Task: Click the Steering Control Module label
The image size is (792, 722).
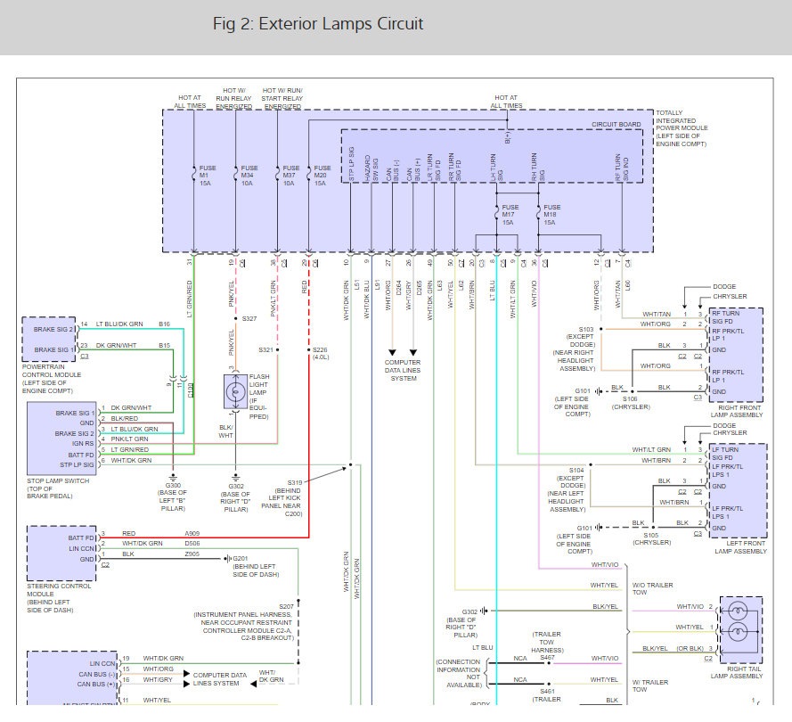Action: 59,598
